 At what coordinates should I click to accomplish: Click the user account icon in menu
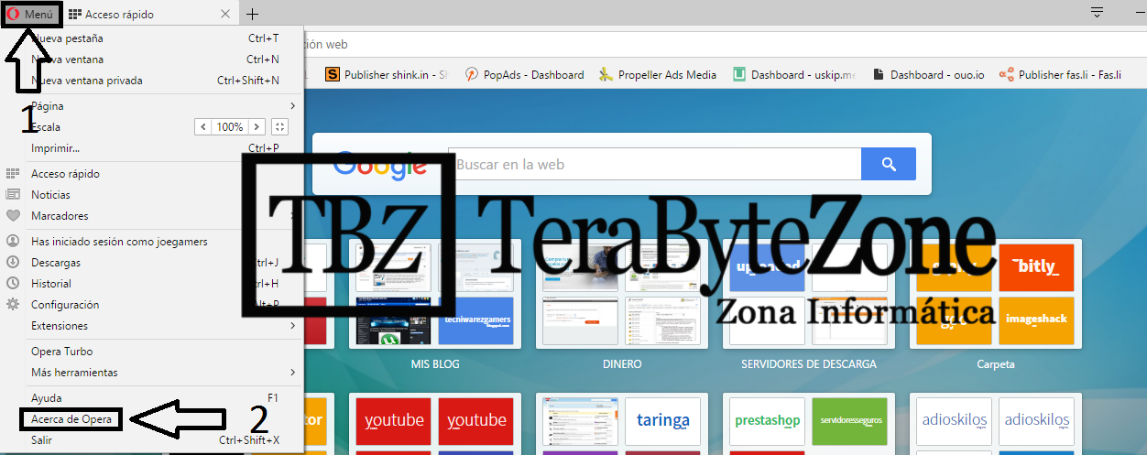pos(13,242)
